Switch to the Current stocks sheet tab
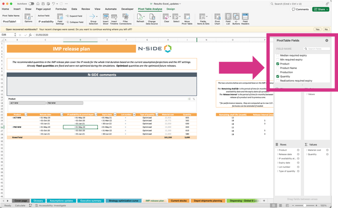 coord(179,201)
